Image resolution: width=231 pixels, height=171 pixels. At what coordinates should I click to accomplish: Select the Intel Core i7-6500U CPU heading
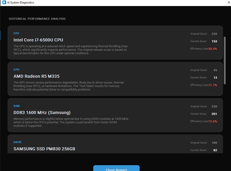click(x=38, y=40)
